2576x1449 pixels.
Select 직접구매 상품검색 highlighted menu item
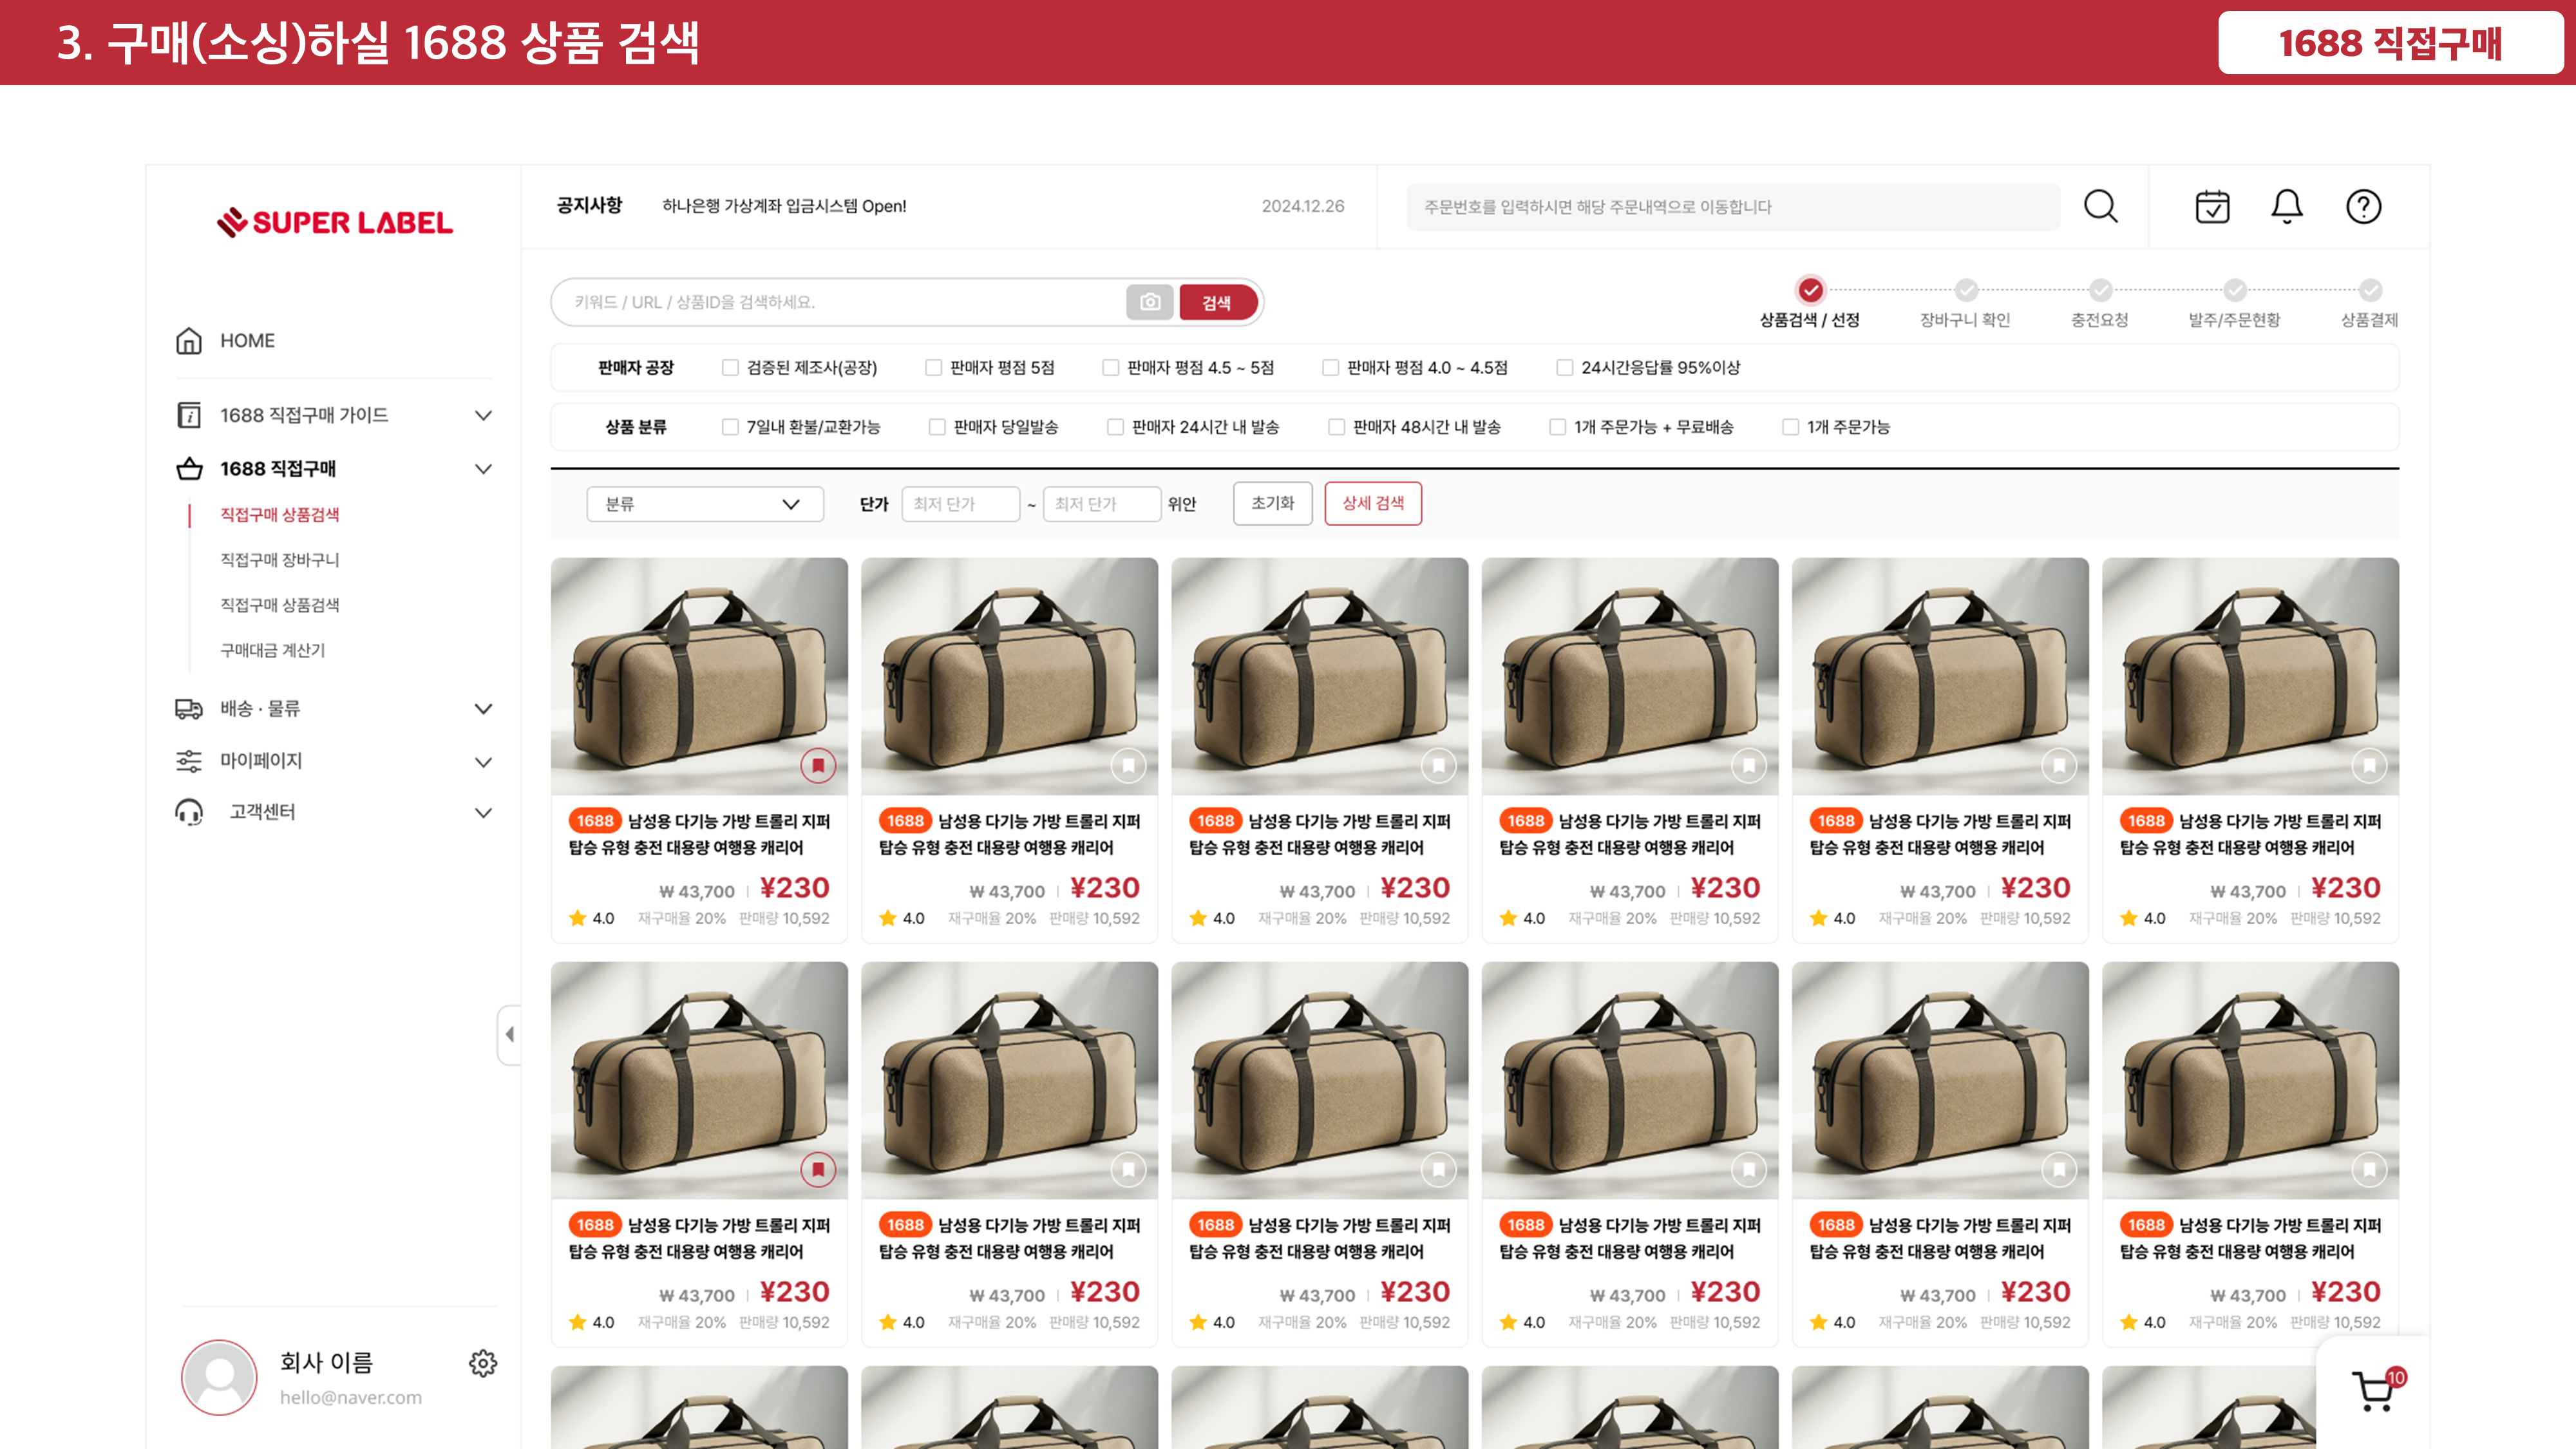point(279,514)
